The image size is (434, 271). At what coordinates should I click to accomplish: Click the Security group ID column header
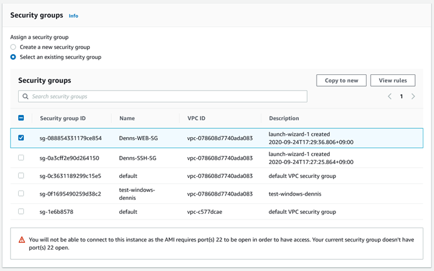click(x=63, y=118)
